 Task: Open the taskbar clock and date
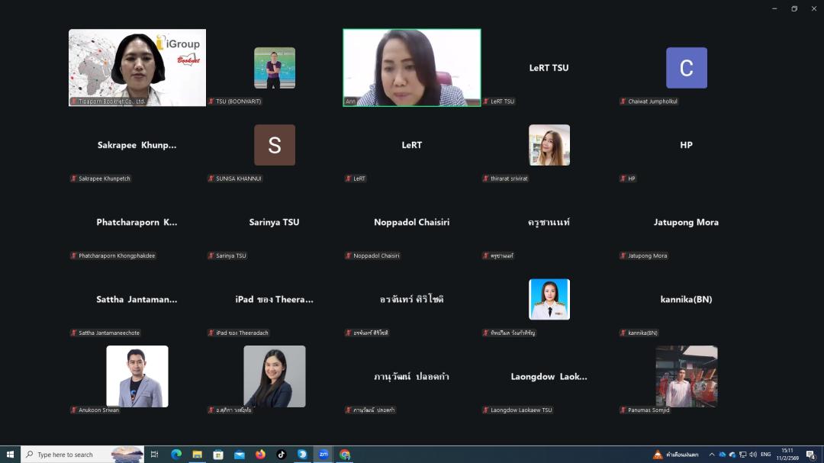coord(787,455)
